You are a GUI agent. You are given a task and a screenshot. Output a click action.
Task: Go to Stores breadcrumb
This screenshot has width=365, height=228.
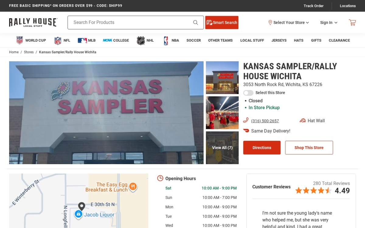coord(29,52)
